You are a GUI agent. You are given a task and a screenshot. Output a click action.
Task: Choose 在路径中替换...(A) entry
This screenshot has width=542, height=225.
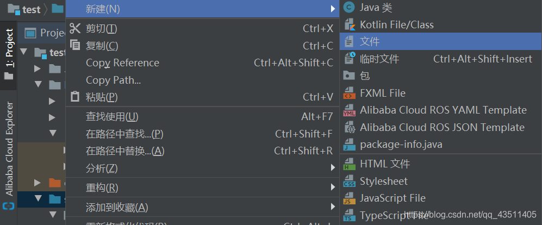(x=203, y=151)
